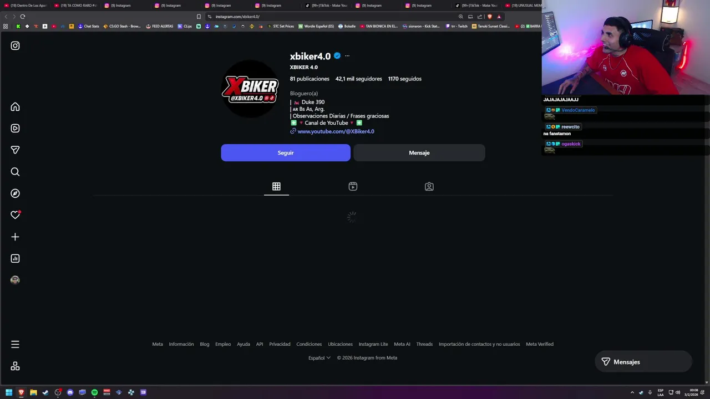Click the Mensaje button
Screen dimensions: 710x399
(419, 153)
